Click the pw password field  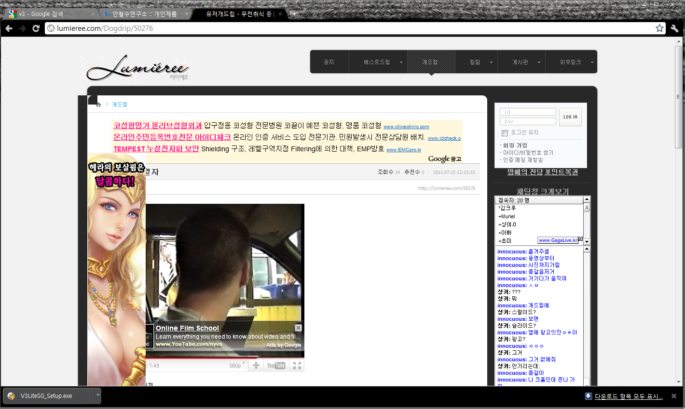coord(528,121)
